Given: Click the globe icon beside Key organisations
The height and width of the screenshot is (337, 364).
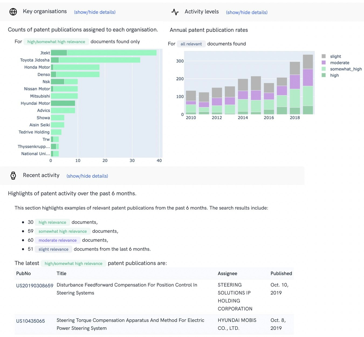Looking at the screenshot, I should coord(13,12).
